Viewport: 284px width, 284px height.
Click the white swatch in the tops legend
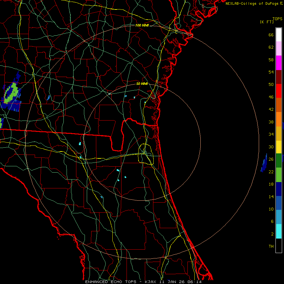[279, 35]
